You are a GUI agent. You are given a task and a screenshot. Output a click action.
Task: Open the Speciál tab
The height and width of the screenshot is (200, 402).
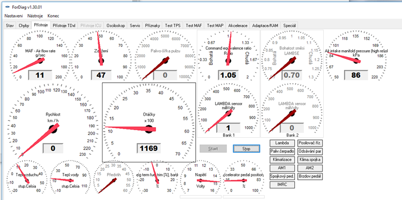click(x=290, y=25)
